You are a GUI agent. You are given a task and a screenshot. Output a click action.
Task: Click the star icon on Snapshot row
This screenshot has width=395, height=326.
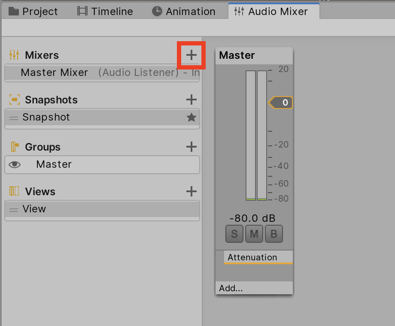coord(191,117)
